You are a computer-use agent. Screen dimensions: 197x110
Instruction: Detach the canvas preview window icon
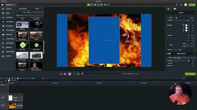pyautogui.click(x=183, y=78)
